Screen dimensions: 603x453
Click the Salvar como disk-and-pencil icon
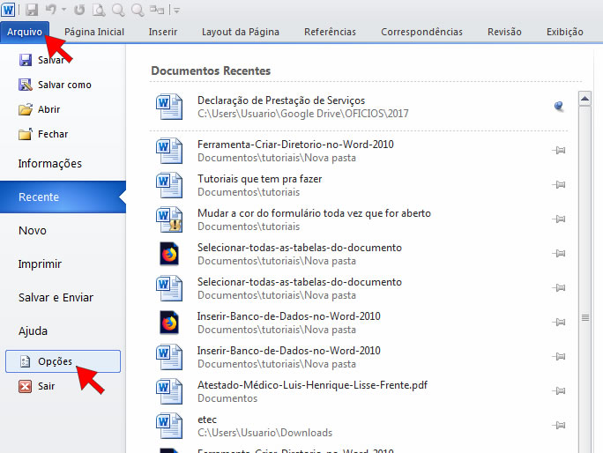(26, 85)
